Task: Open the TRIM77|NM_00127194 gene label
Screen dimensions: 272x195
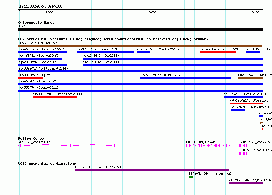Action: coord(255,142)
